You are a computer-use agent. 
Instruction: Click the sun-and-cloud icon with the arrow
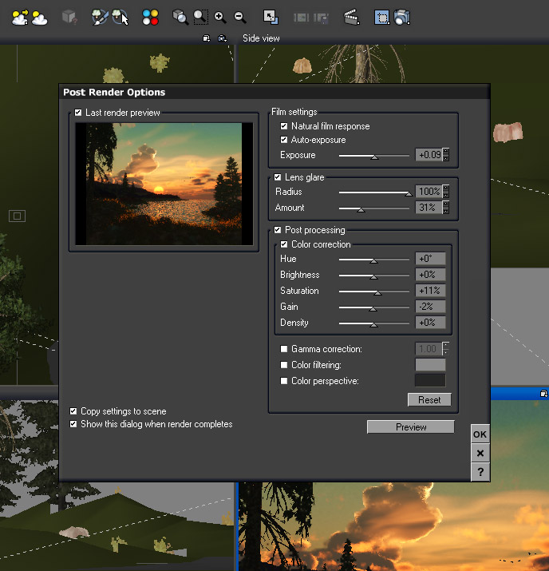pyautogui.click(x=19, y=16)
